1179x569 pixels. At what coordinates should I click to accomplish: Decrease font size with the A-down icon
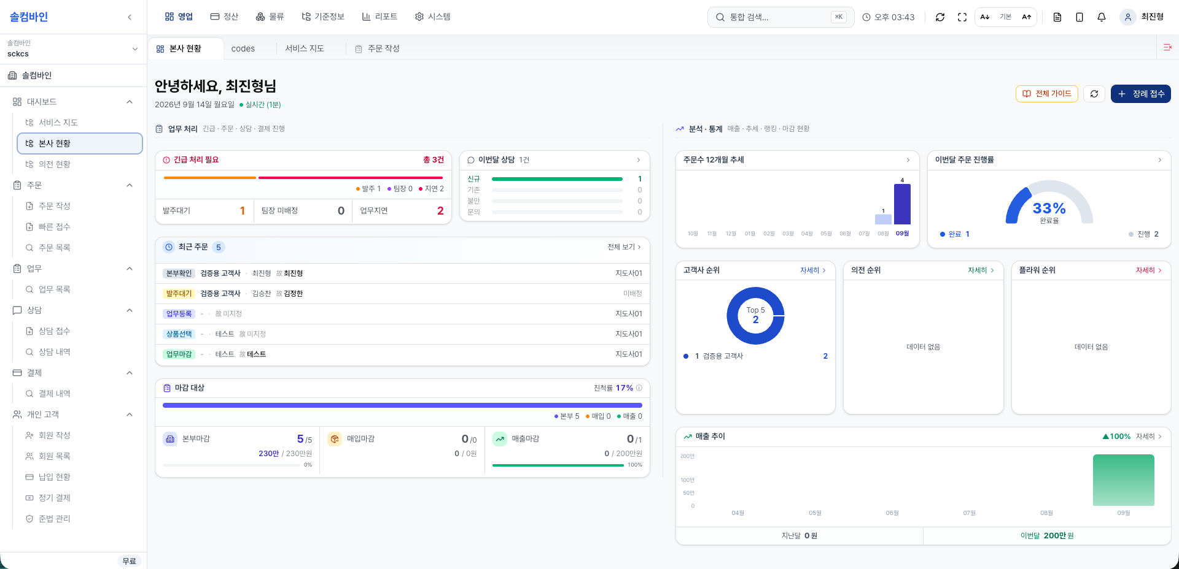985,17
